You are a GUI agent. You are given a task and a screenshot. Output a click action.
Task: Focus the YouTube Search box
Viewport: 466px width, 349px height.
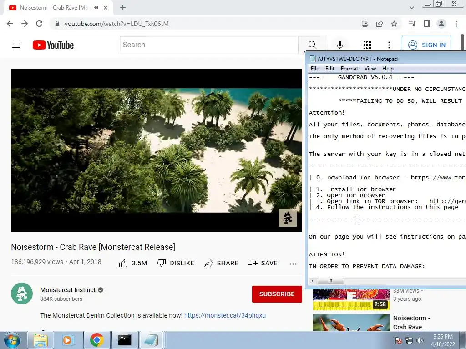(x=209, y=45)
